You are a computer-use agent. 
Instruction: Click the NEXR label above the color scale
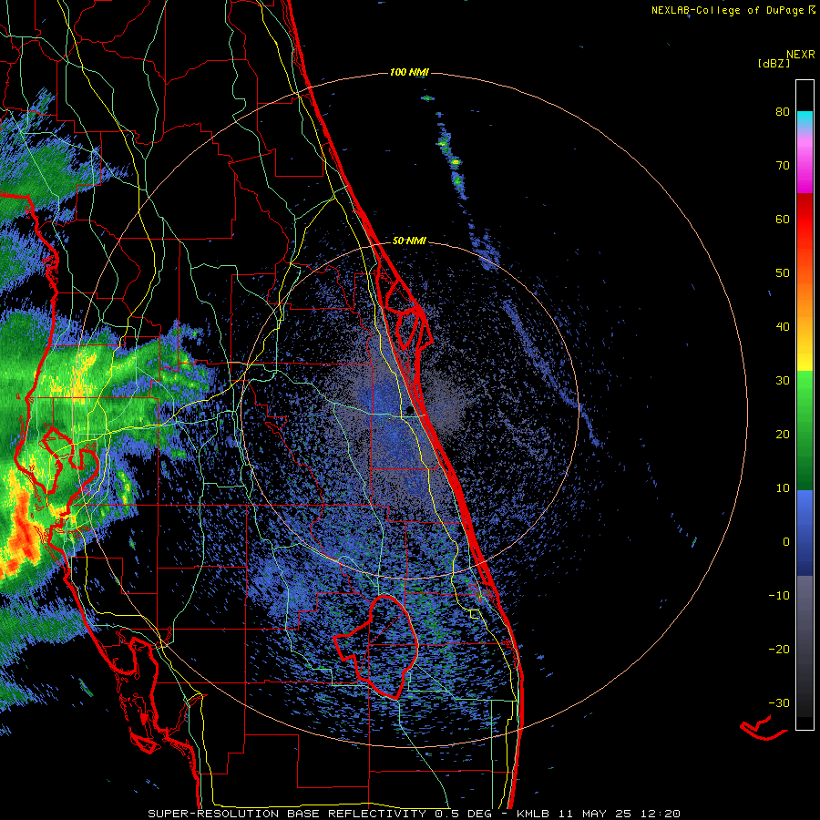(x=800, y=55)
